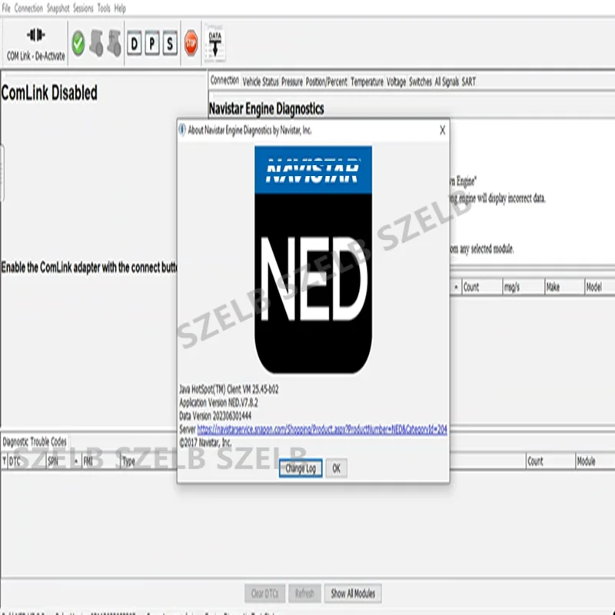This screenshot has width=615, height=615.
Task: Switch to the Temperature tab
Action: point(367,81)
